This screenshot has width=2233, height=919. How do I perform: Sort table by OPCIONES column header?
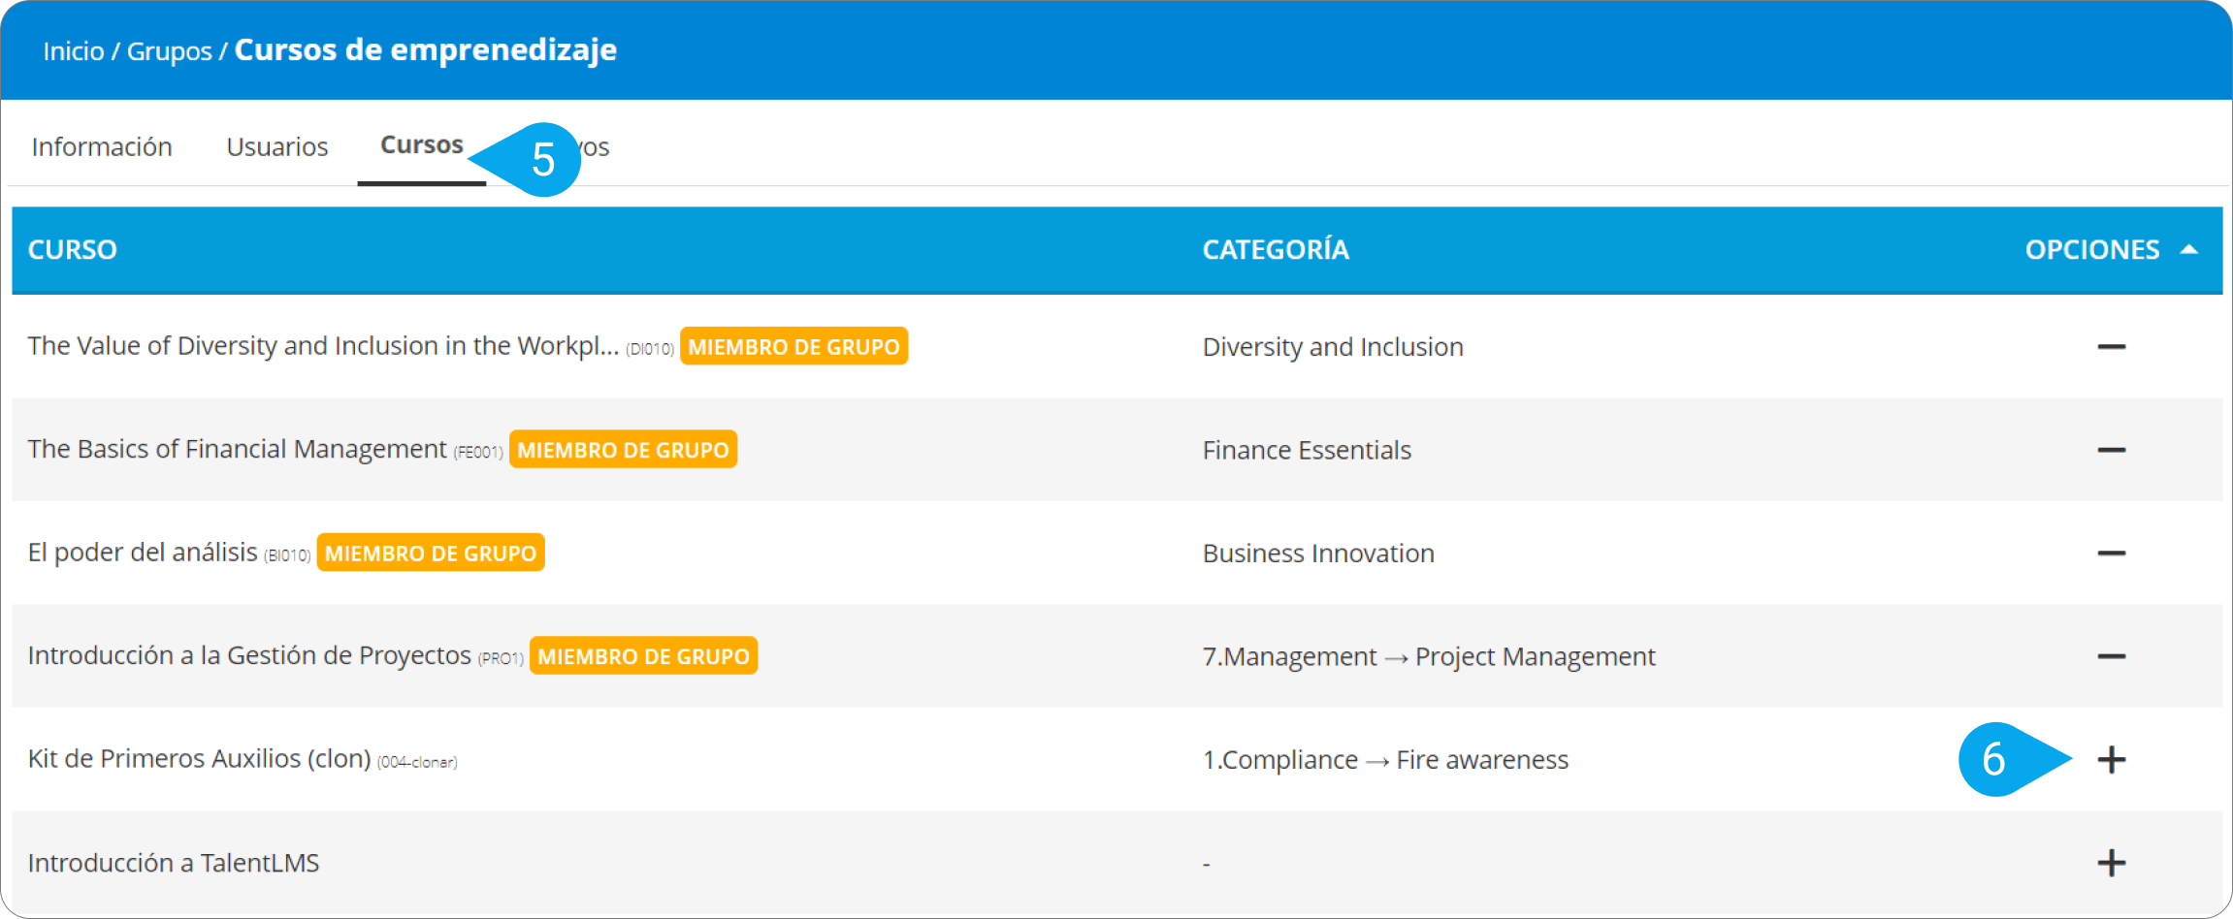(x=2092, y=250)
